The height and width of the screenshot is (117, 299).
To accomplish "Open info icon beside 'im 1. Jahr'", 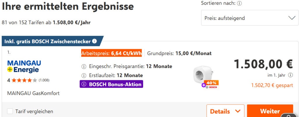I will tap(291, 75).
